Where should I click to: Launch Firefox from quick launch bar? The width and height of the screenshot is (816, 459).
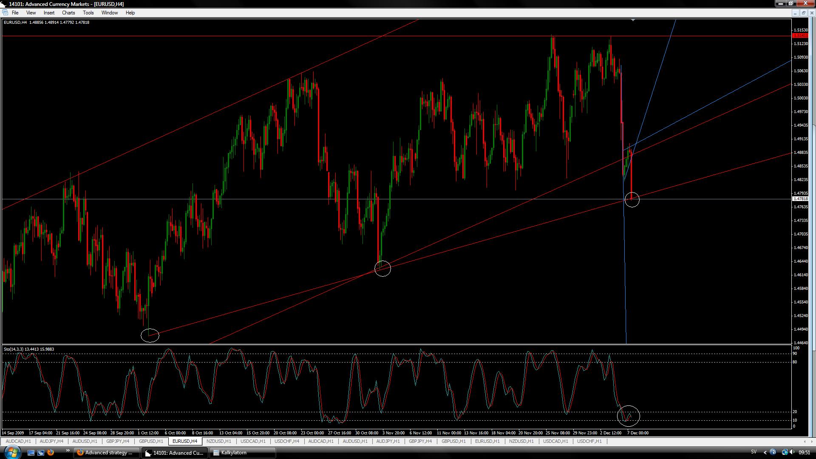click(x=51, y=453)
